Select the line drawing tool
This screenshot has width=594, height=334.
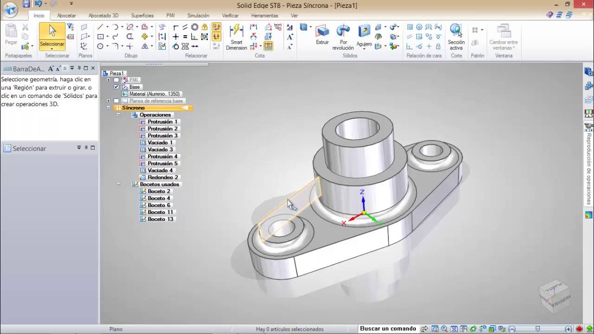click(x=100, y=27)
